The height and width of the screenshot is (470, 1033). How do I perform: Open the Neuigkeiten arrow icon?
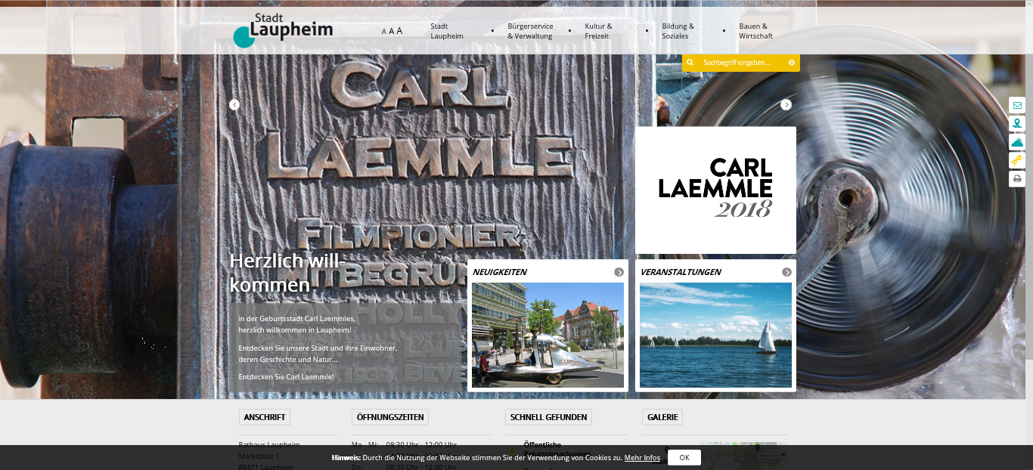619,272
